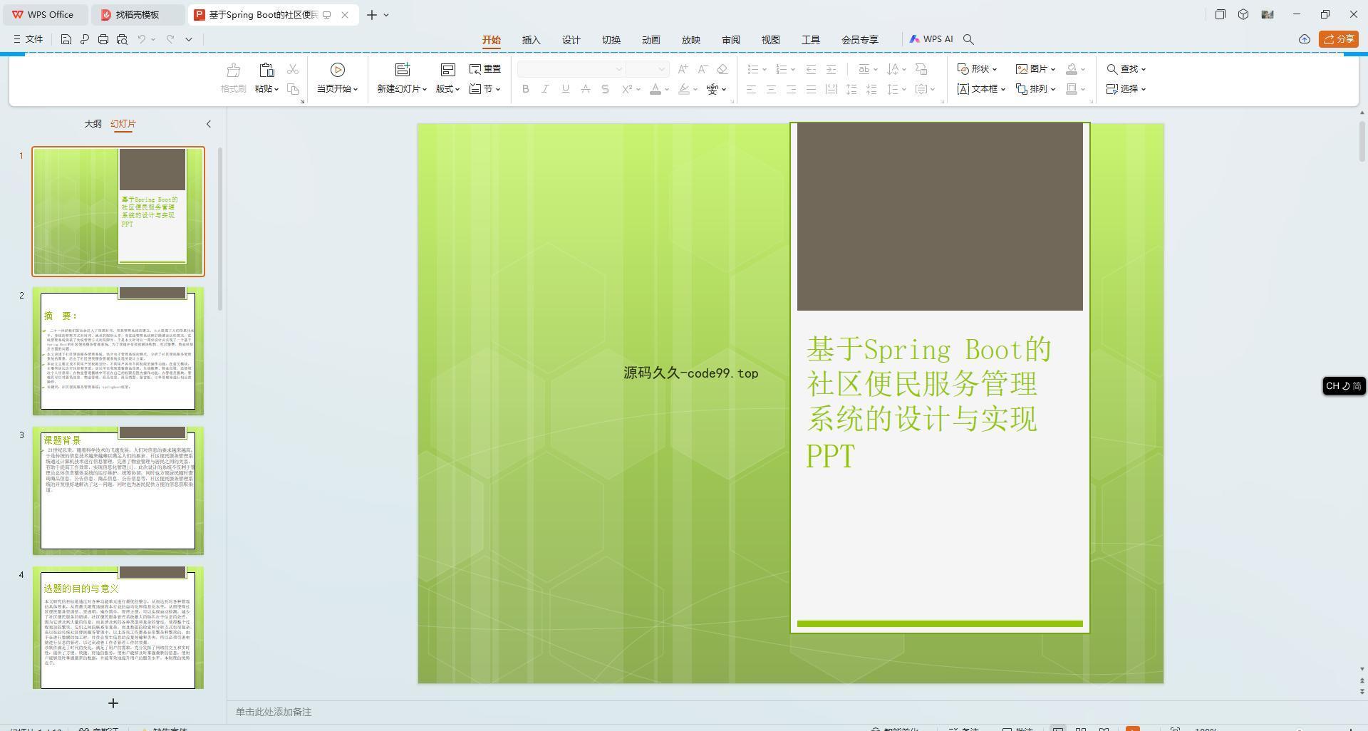Open the Picture (图片) dropdown

1035,69
